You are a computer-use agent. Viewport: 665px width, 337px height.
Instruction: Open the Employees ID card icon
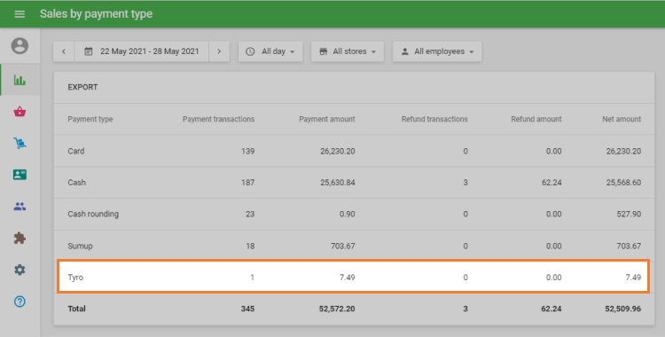coord(20,175)
